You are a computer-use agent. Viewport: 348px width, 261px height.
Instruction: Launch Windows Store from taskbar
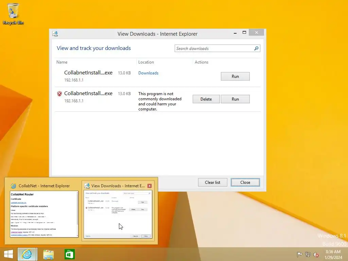pos(69,254)
